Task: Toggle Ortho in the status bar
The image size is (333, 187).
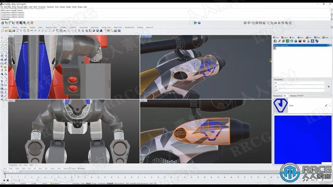Action: (x=83, y=183)
